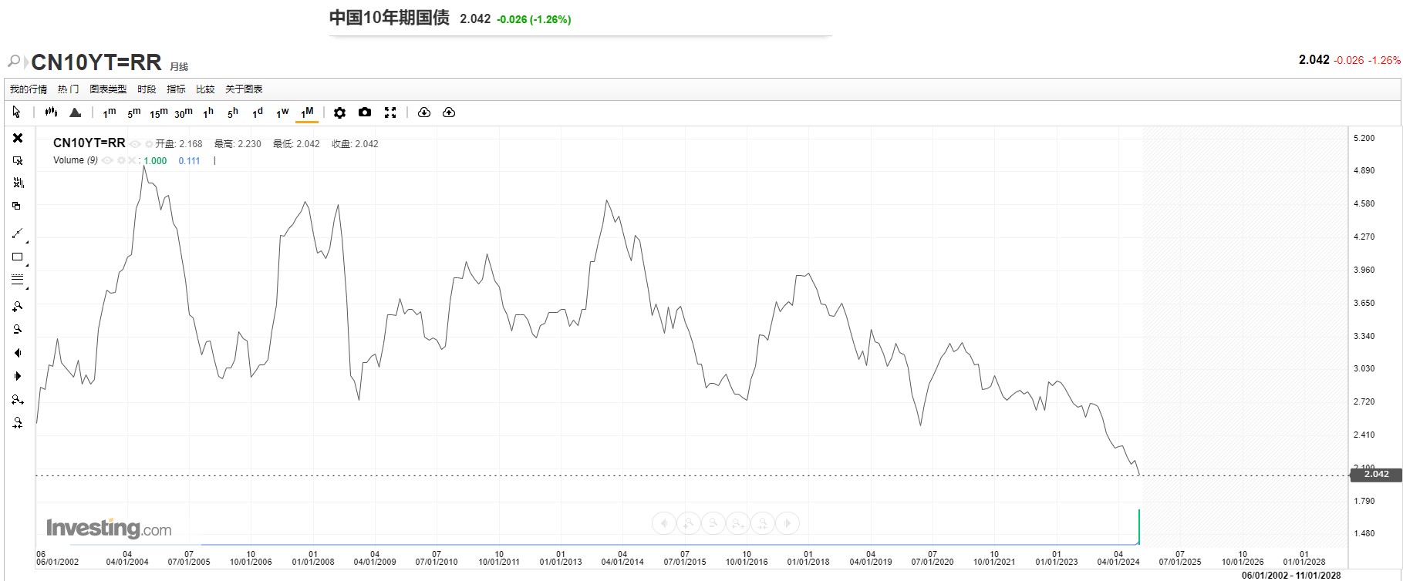Screen dimensions: 1403x581
Task: Expand the rectangle shape tool options
Action: pyautogui.click(x=27, y=265)
